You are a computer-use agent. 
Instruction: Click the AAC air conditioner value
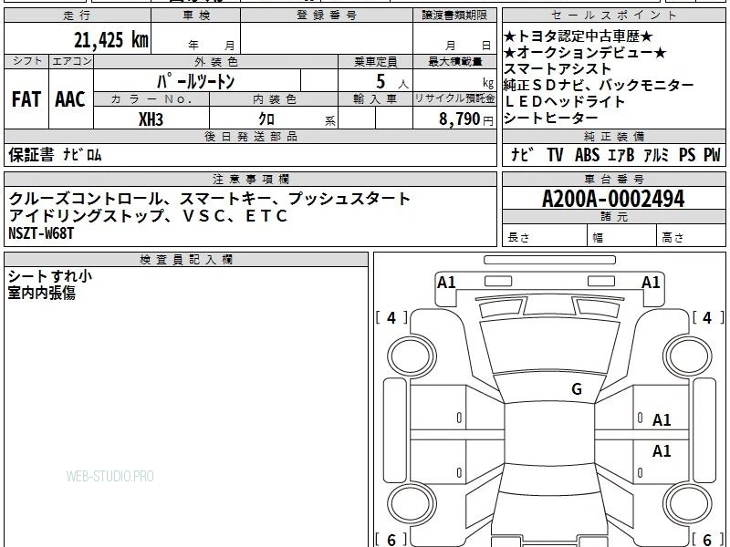tap(70, 99)
